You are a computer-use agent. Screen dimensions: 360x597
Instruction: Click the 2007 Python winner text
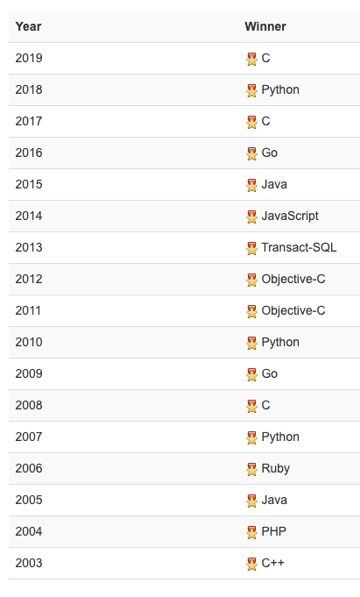point(280,437)
